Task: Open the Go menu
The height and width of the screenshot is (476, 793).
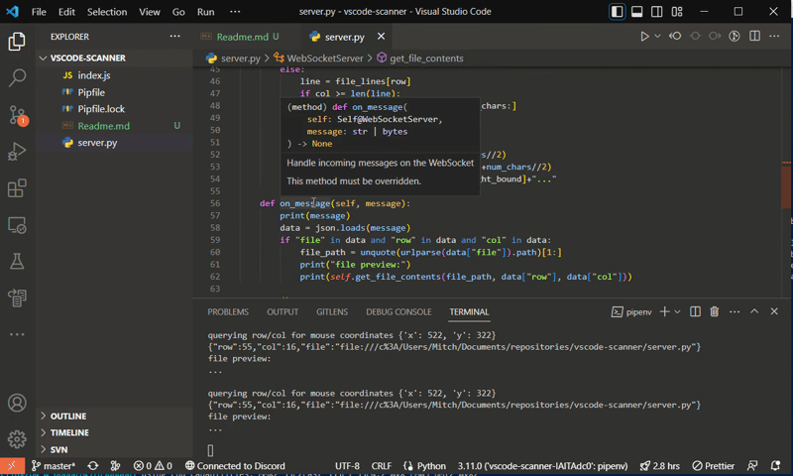Action: click(178, 12)
